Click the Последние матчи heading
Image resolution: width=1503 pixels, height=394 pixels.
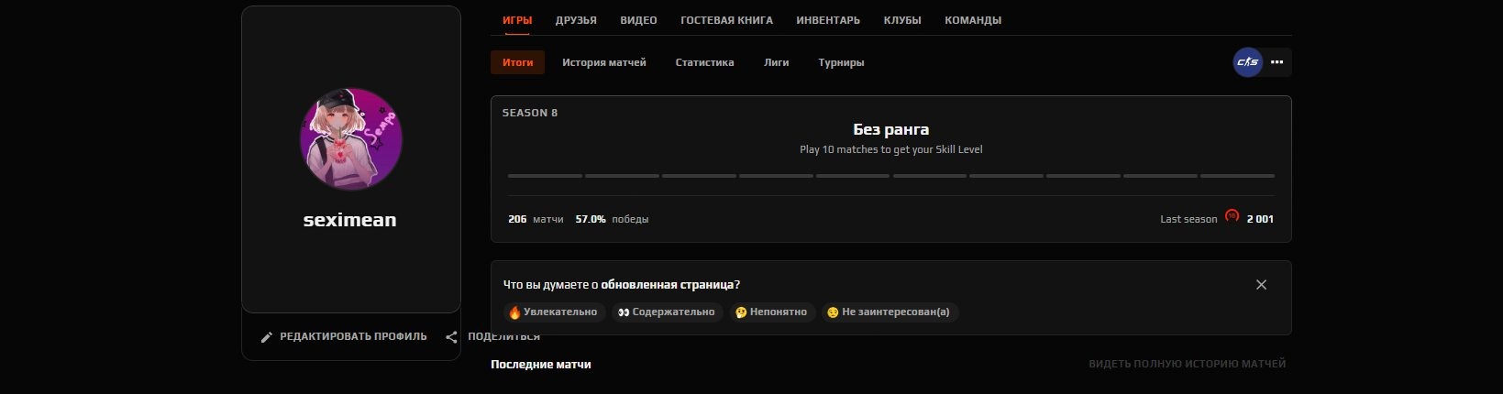(541, 364)
